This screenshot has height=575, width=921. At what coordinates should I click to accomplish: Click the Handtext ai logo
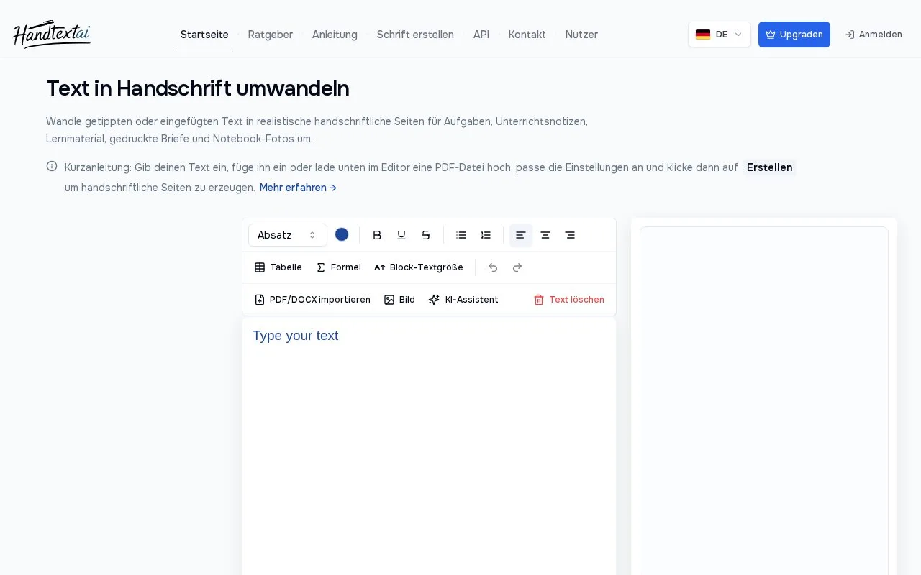(51, 34)
